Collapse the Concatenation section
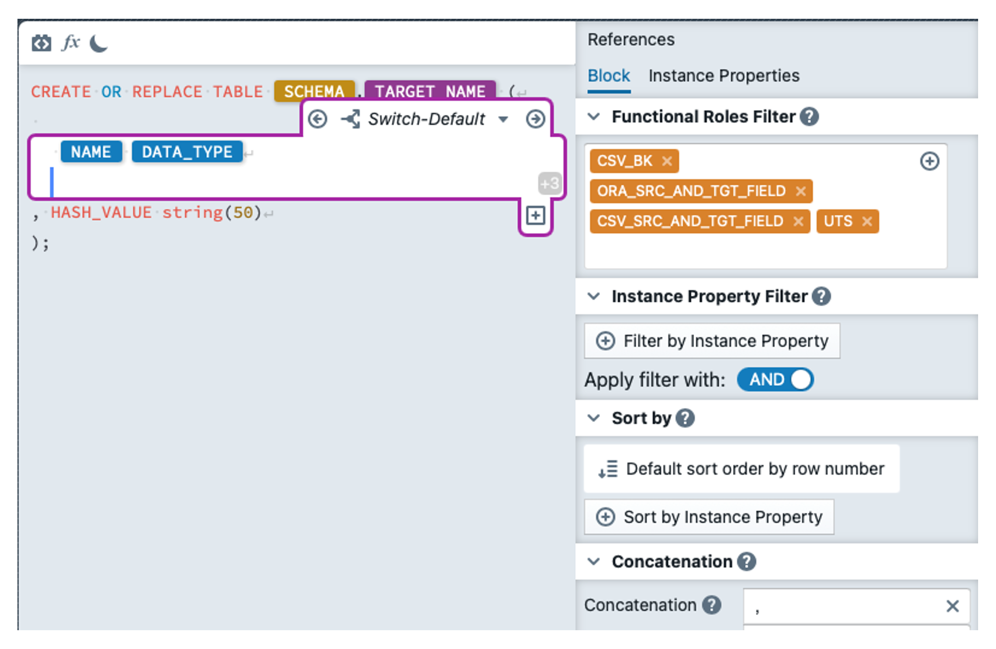 pos(594,561)
